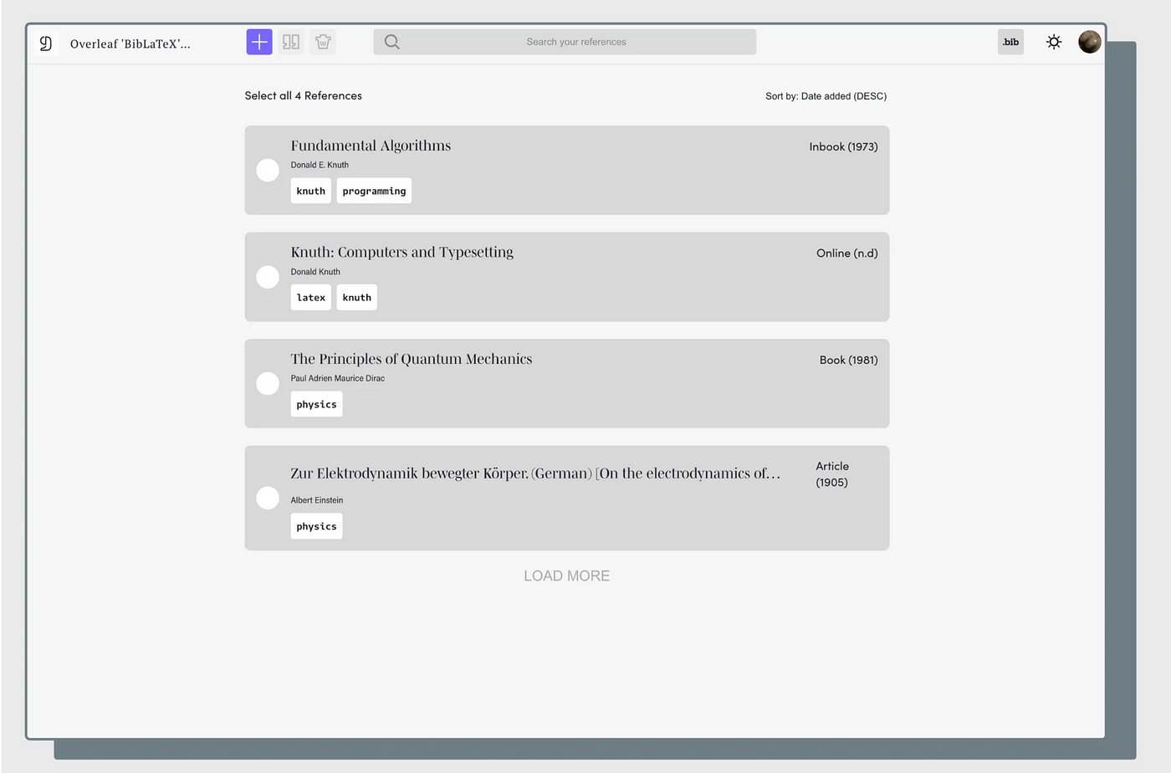Click the Article (1905) label
This screenshot has width=1171, height=773.
(x=832, y=474)
